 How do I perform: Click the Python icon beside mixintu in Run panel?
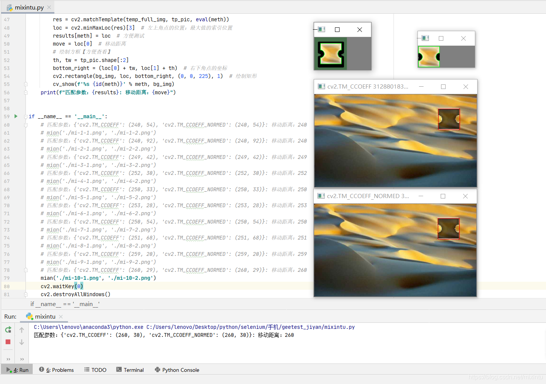tap(29, 316)
